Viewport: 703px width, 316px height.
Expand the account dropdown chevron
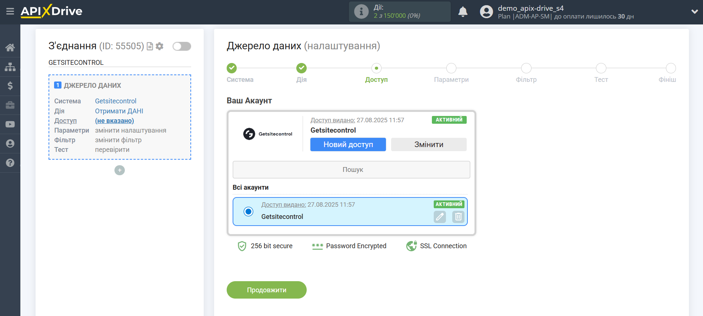694,12
